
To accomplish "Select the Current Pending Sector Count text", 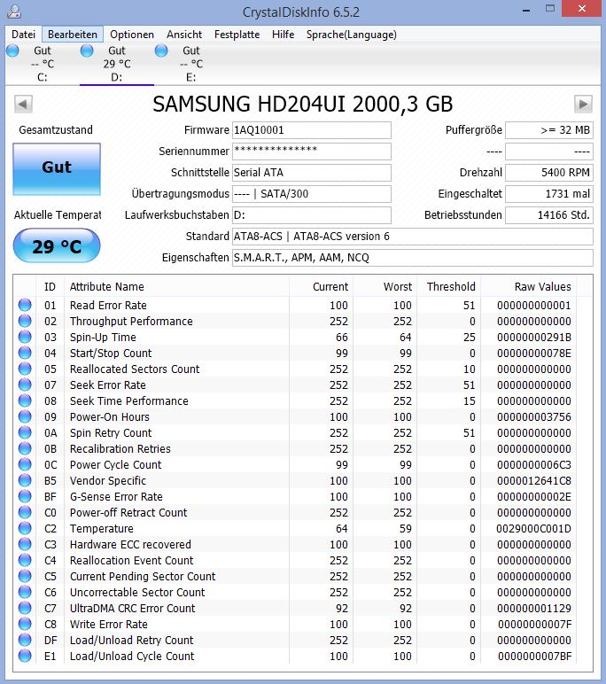I will pyautogui.click(x=143, y=576).
